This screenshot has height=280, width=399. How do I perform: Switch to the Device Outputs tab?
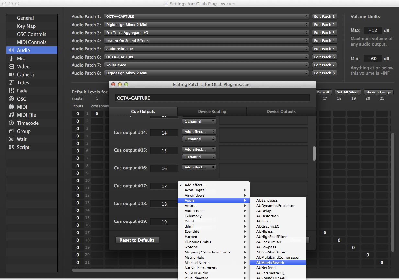281,112
